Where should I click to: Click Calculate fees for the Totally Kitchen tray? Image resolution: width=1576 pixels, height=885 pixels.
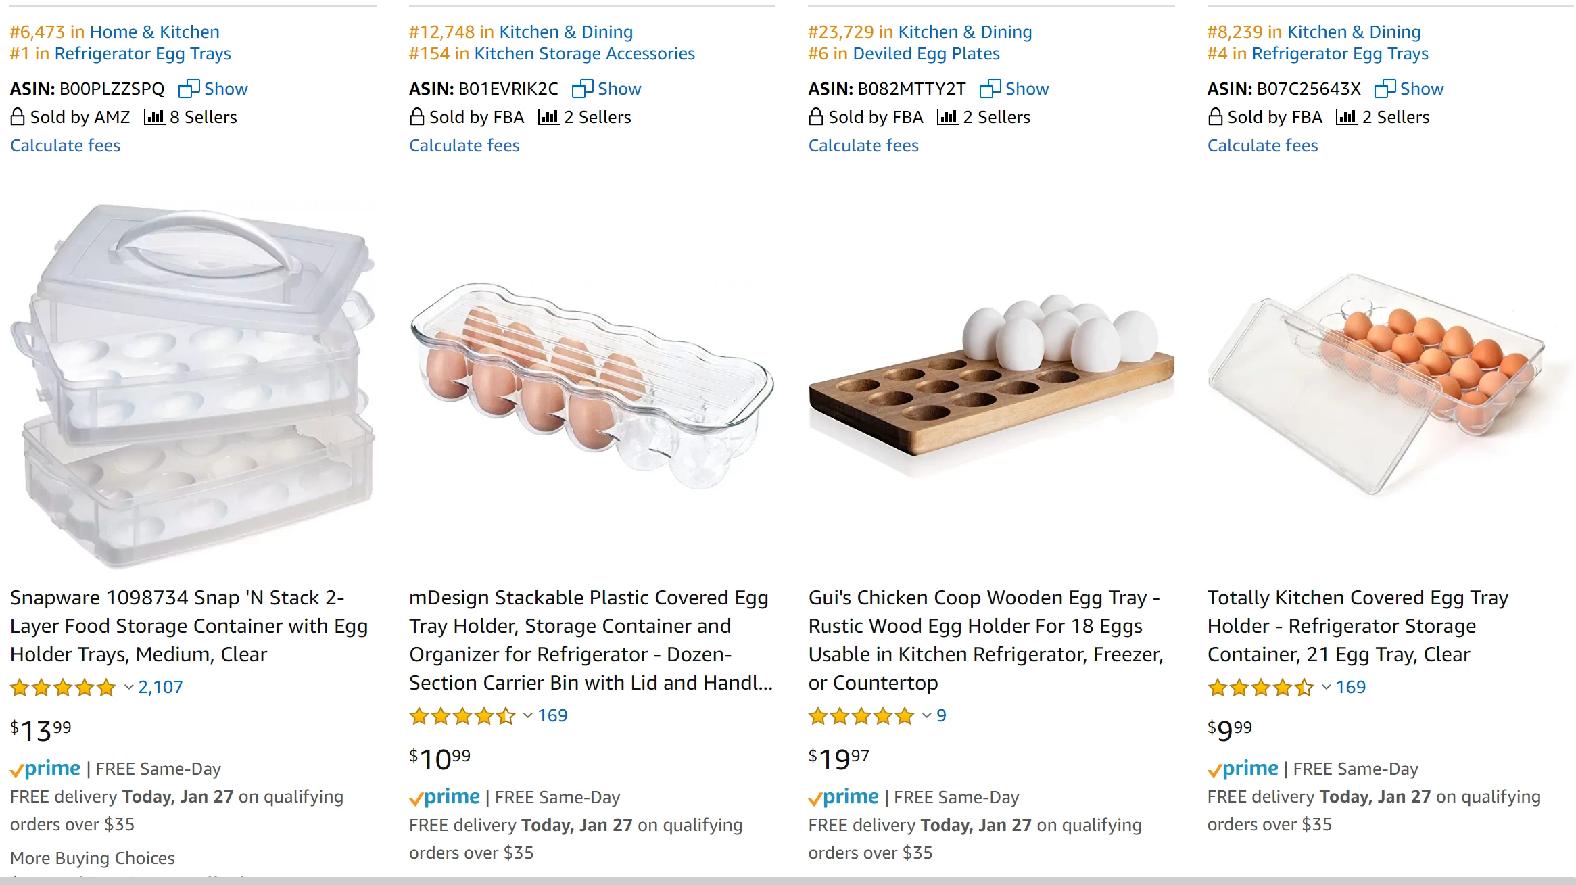[1262, 145]
